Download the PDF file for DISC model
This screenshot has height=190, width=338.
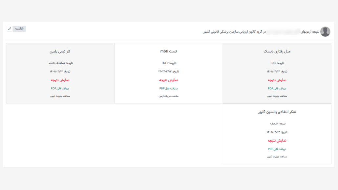pyautogui.click(x=277, y=89)
